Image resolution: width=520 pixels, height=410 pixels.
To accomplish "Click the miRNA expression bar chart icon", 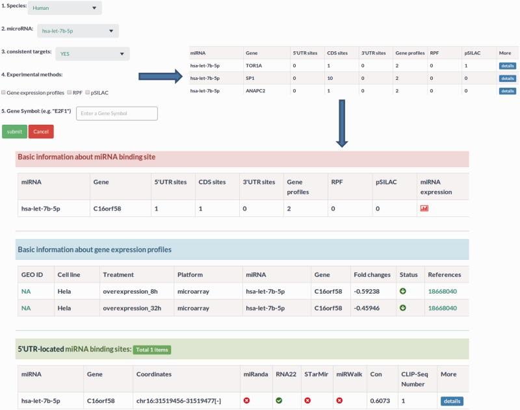I will [424, 209].
